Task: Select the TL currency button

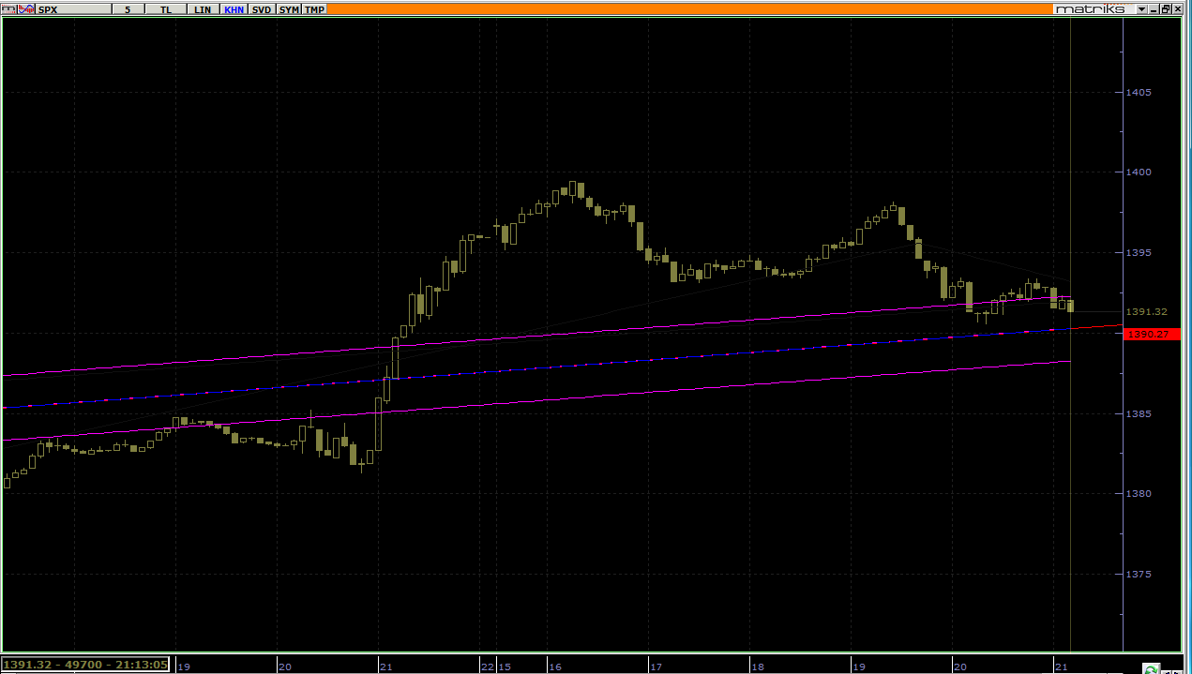Action: coord(166,8)
